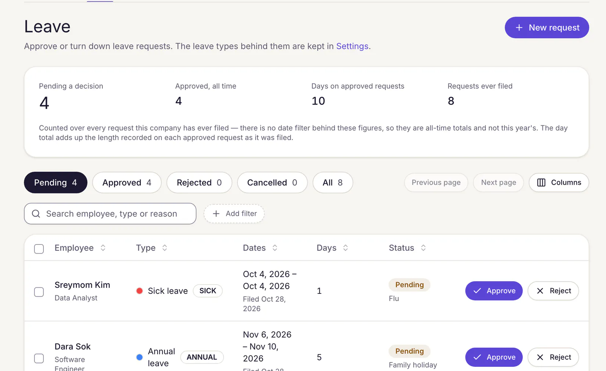
Task: Open the Settings link
Action: click(x=352, y=46)
